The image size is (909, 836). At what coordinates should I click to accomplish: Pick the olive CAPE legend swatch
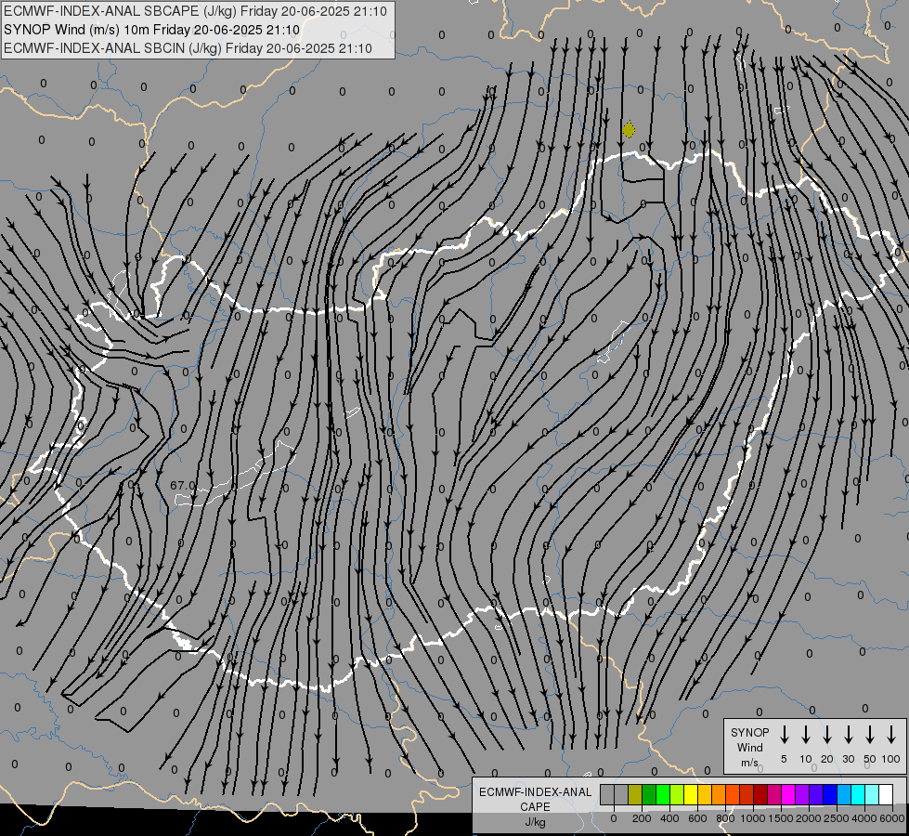(x=635, y=795)
